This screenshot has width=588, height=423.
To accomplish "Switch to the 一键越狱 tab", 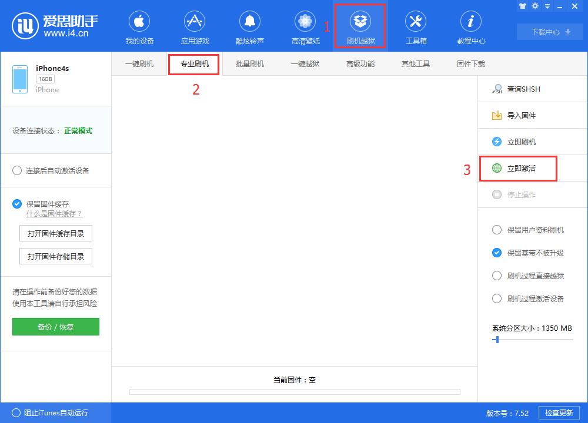I will point(305,63).
